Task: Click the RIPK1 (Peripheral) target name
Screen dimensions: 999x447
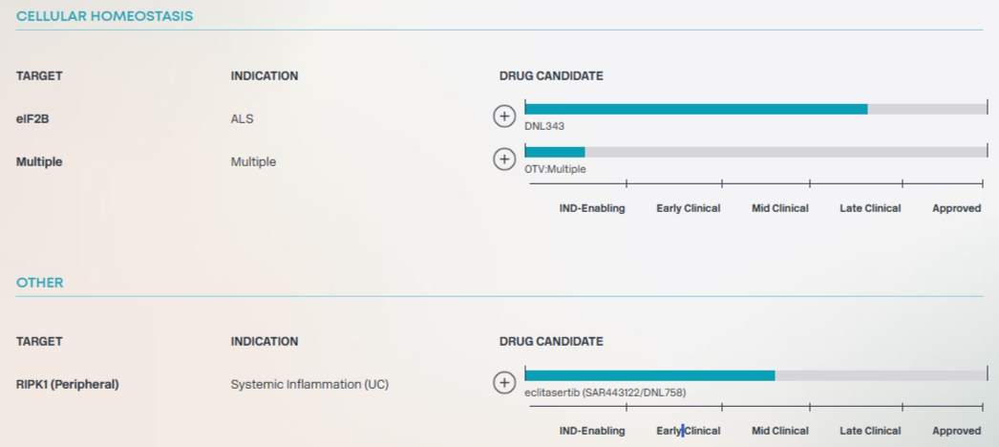Action: click(x=67, y=385)
